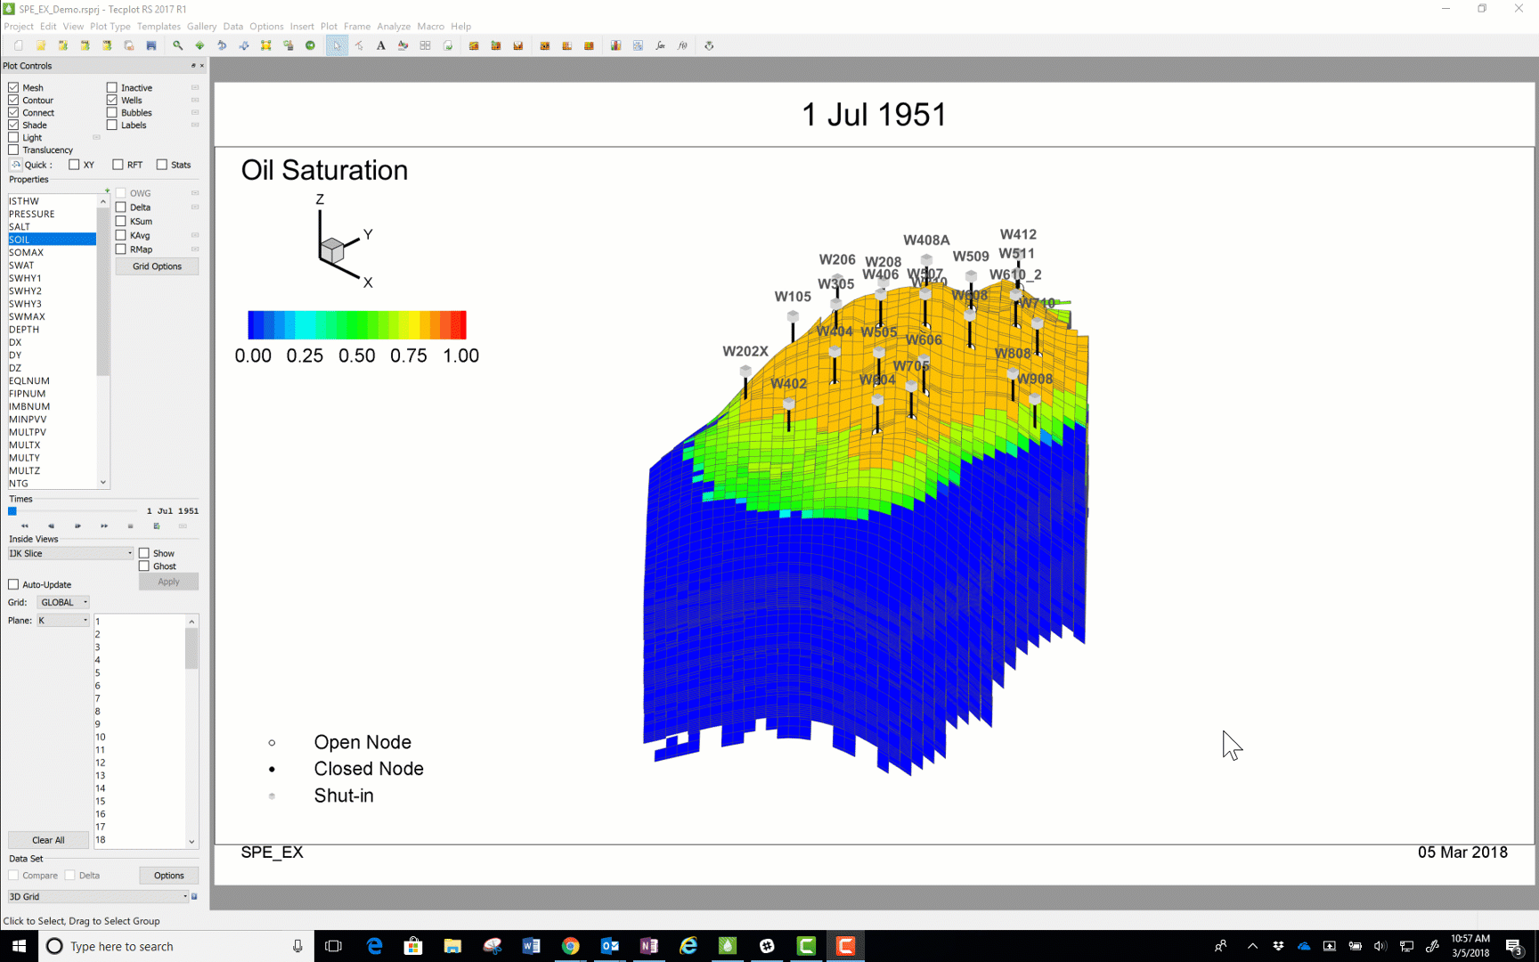This screenshot has height=962, width=1539.
Task: Click the Times slider handle
Action: tap(12, 511)
